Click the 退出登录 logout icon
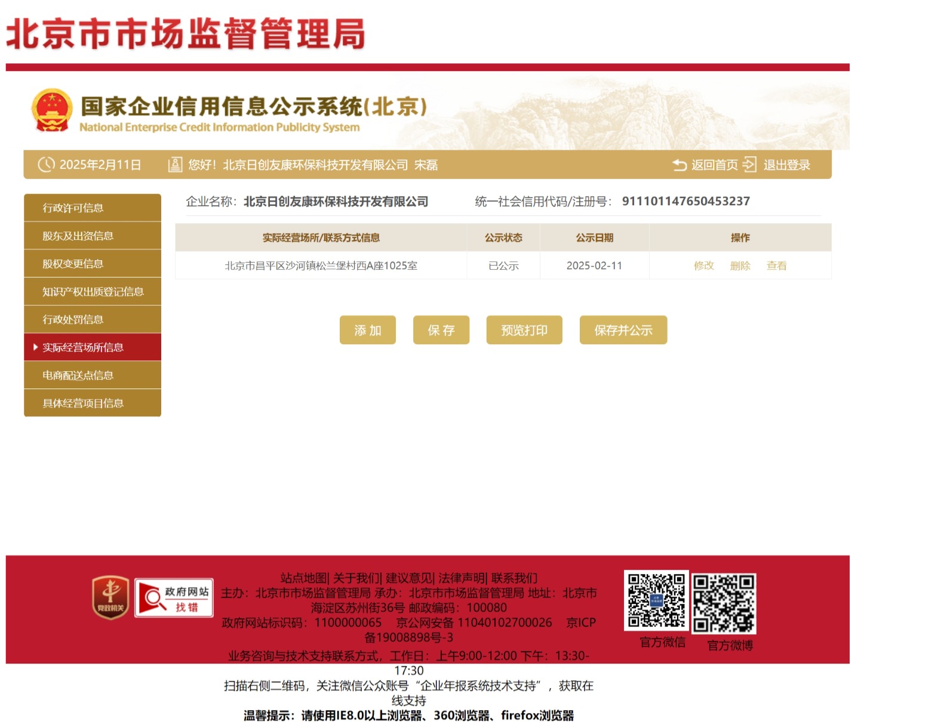This screenshot has height=722, width=944. [x=749, y=165]
